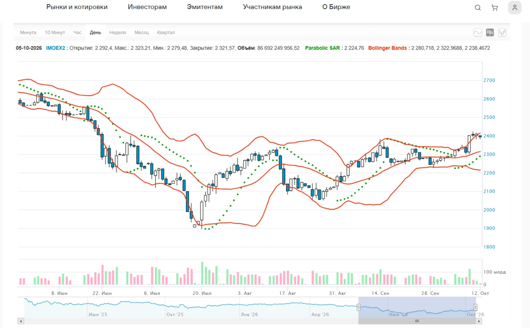Select the День interval tab

coord(95,33)
